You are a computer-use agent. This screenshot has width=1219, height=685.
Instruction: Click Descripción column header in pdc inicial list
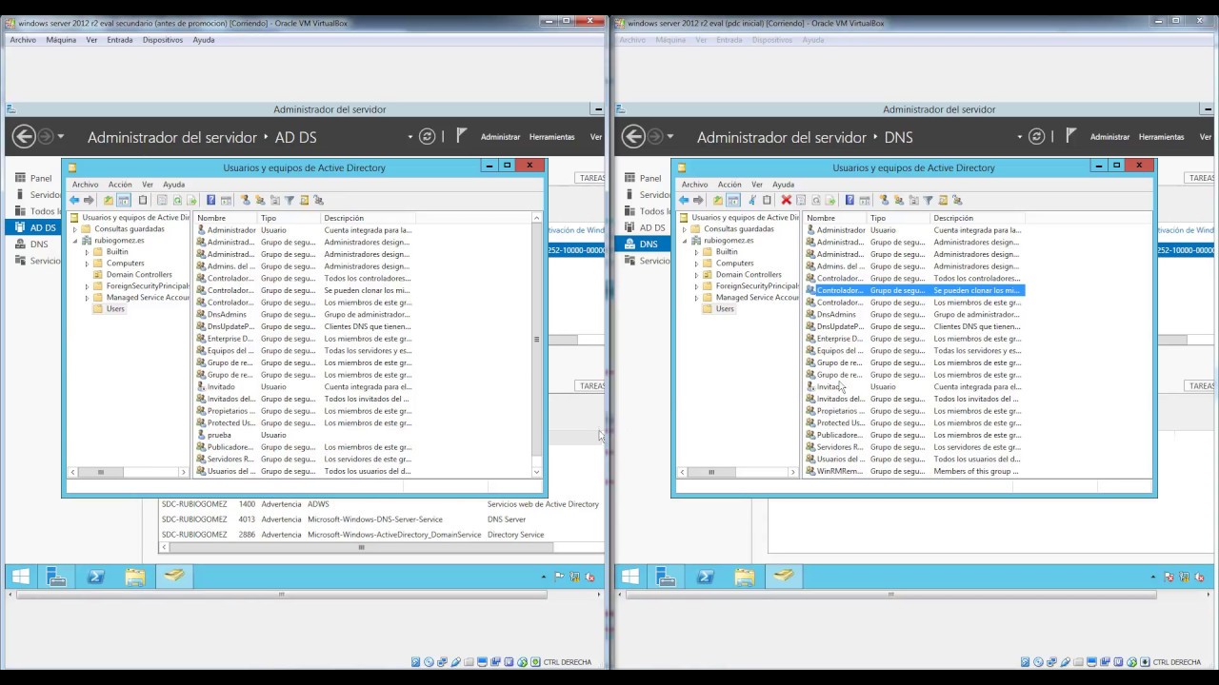(976, 218)
